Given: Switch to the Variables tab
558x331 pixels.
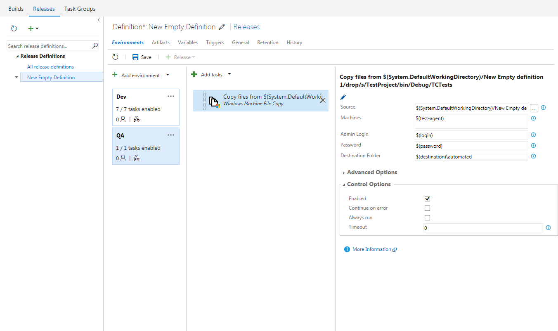Looking at the screenshot, I should (188, 43).
